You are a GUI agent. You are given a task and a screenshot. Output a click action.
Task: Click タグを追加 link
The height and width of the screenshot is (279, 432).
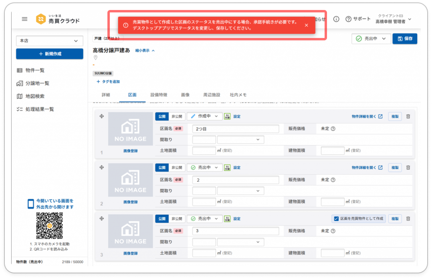tap(108, 82)
